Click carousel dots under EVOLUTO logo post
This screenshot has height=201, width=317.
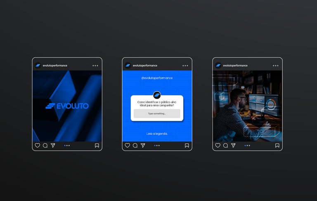[x=67, y=145]
